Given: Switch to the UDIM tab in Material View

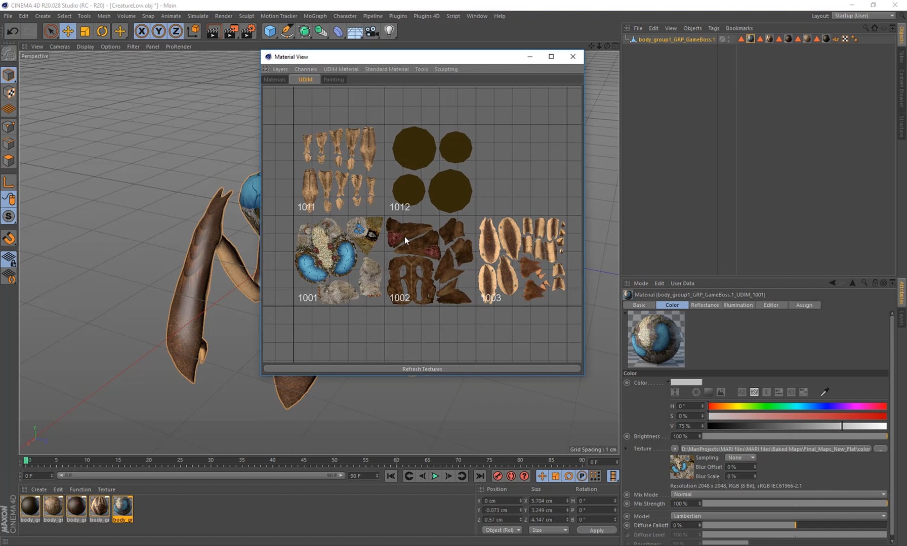Looking at the screenshot, I should [x=305, y=79].
